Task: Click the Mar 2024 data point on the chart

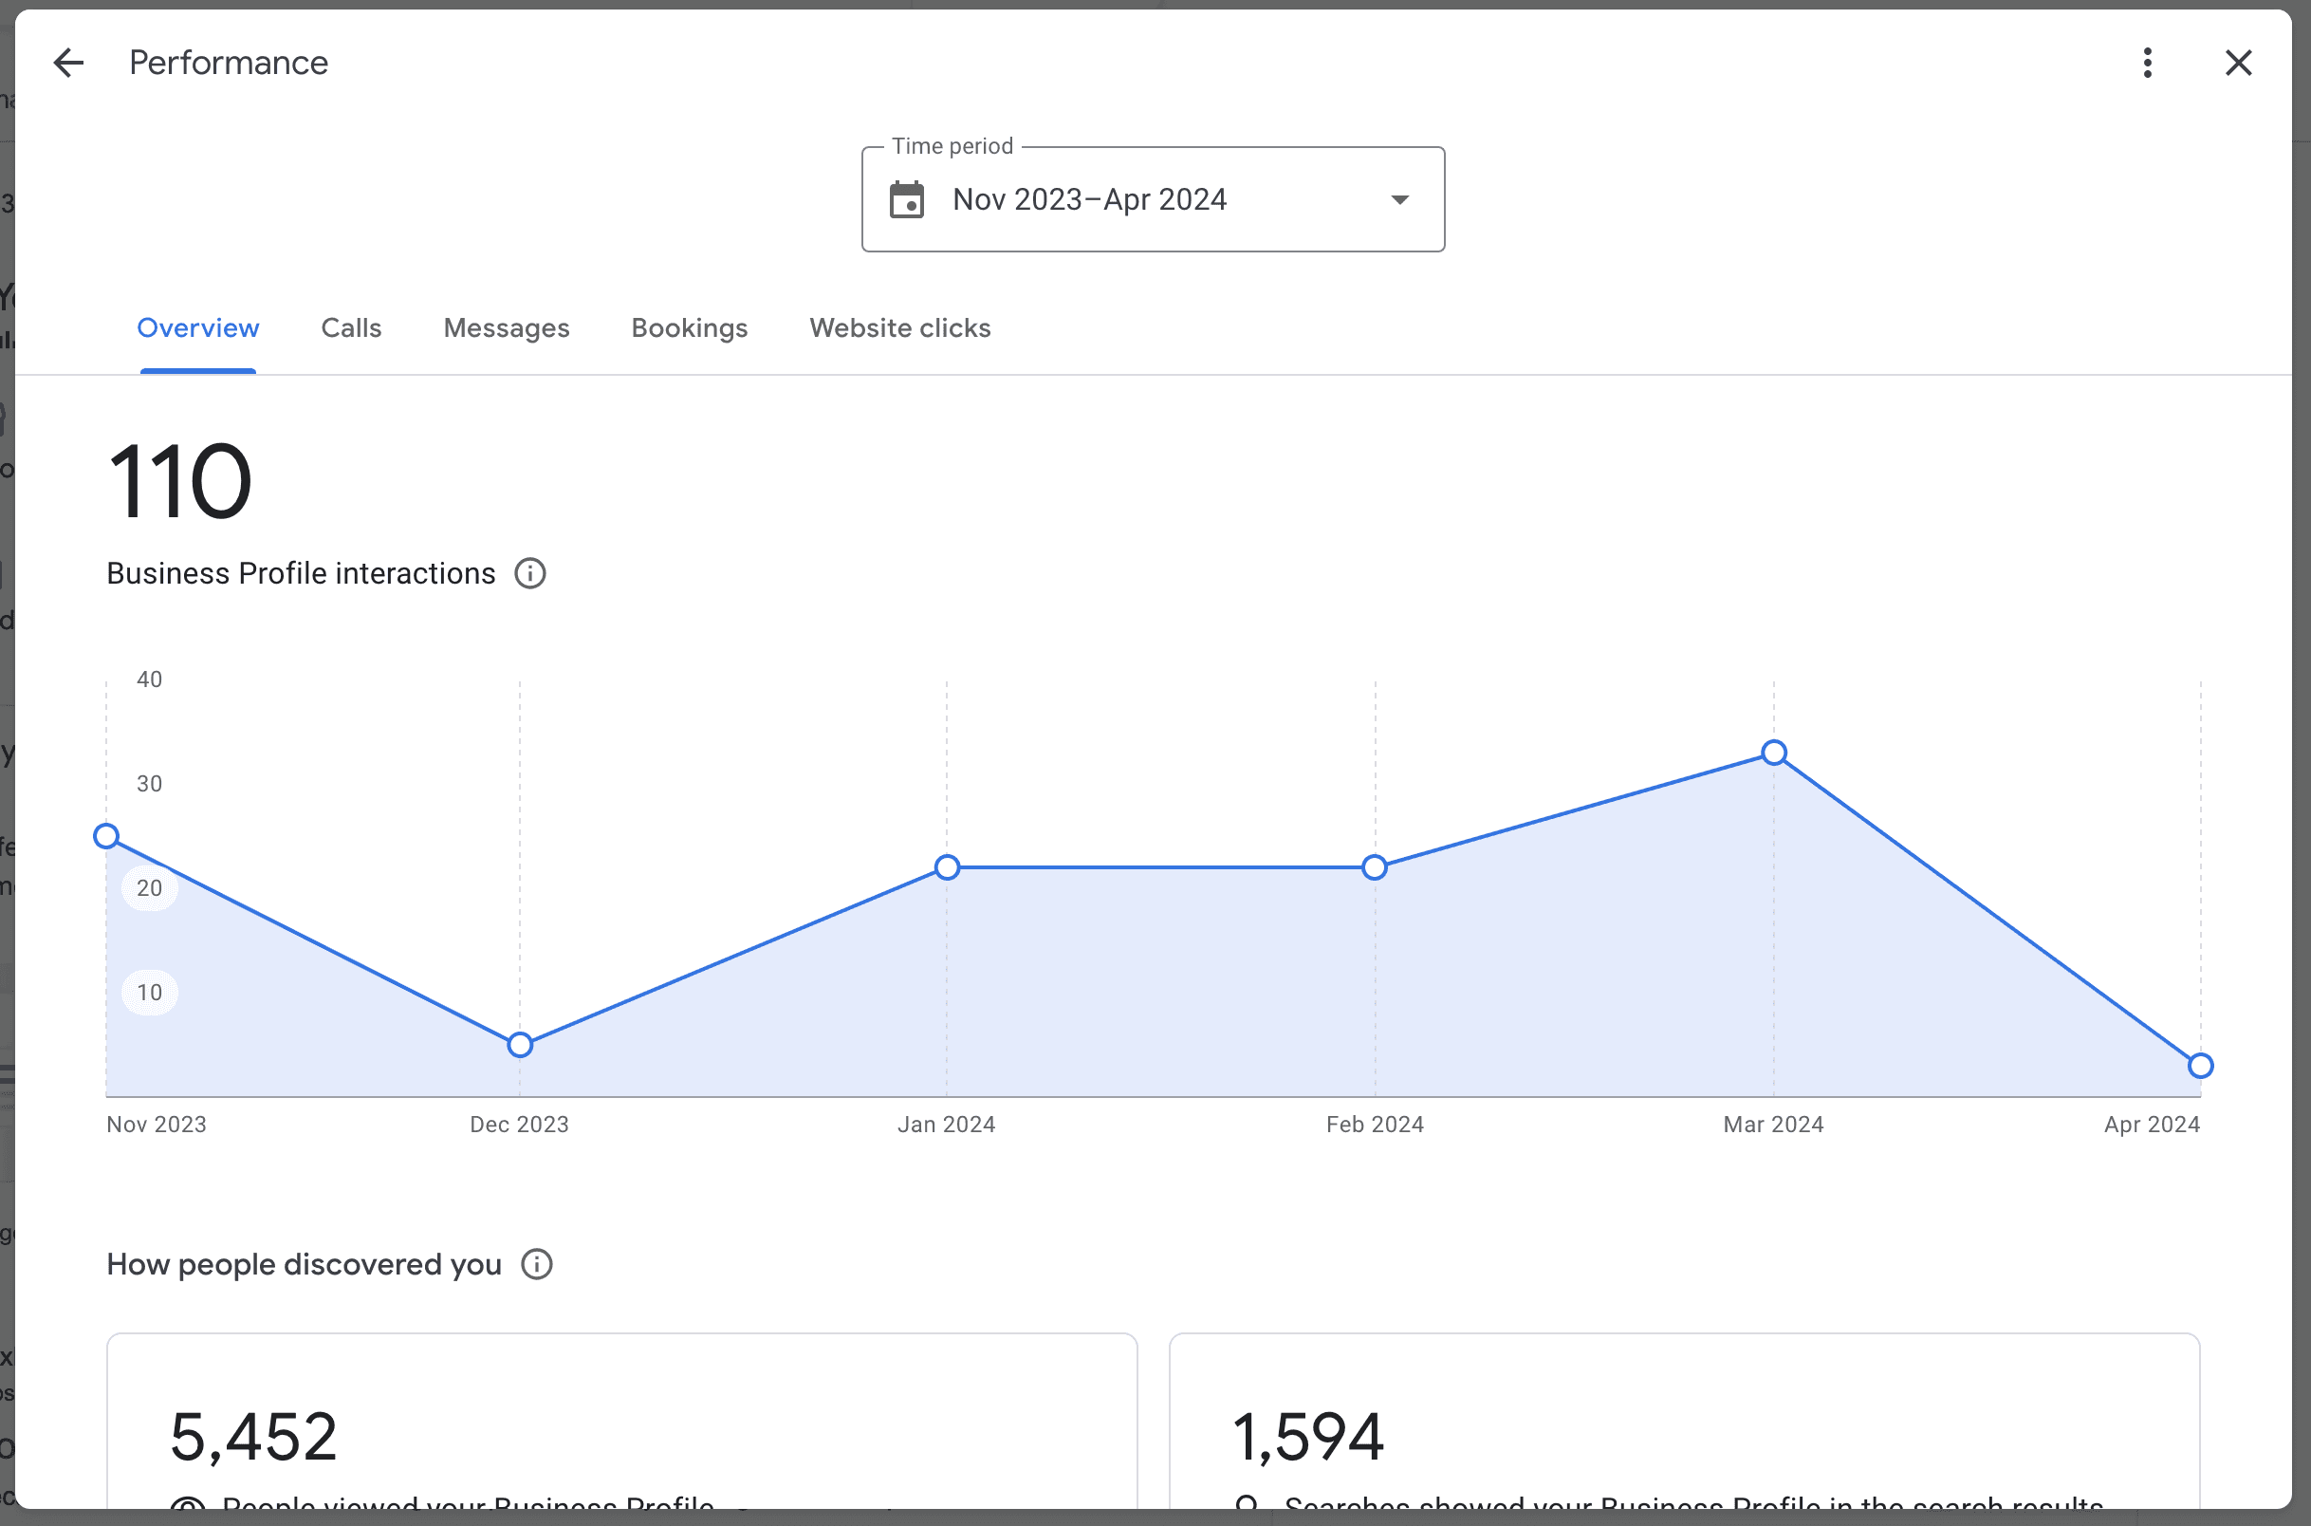Action: 1774,753
